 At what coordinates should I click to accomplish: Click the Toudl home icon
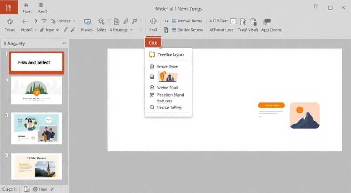click(10, 21)
